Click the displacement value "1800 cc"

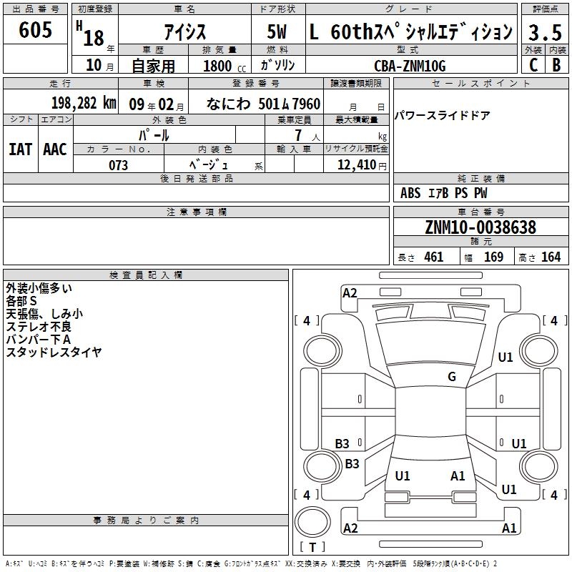click(225, 66)
